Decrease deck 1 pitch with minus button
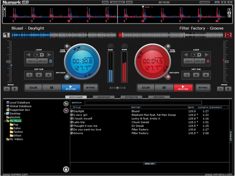The width and height of the screenshot is (235, 176). point(7,89)
